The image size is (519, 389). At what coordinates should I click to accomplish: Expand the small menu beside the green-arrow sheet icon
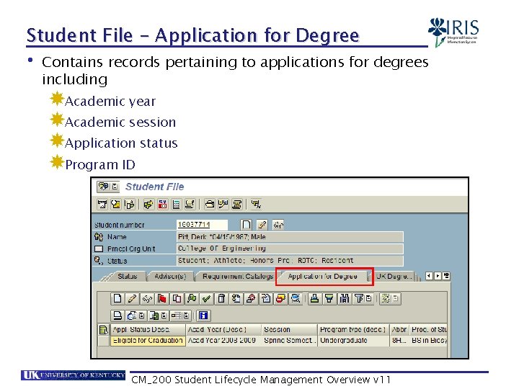coord(164,316)
